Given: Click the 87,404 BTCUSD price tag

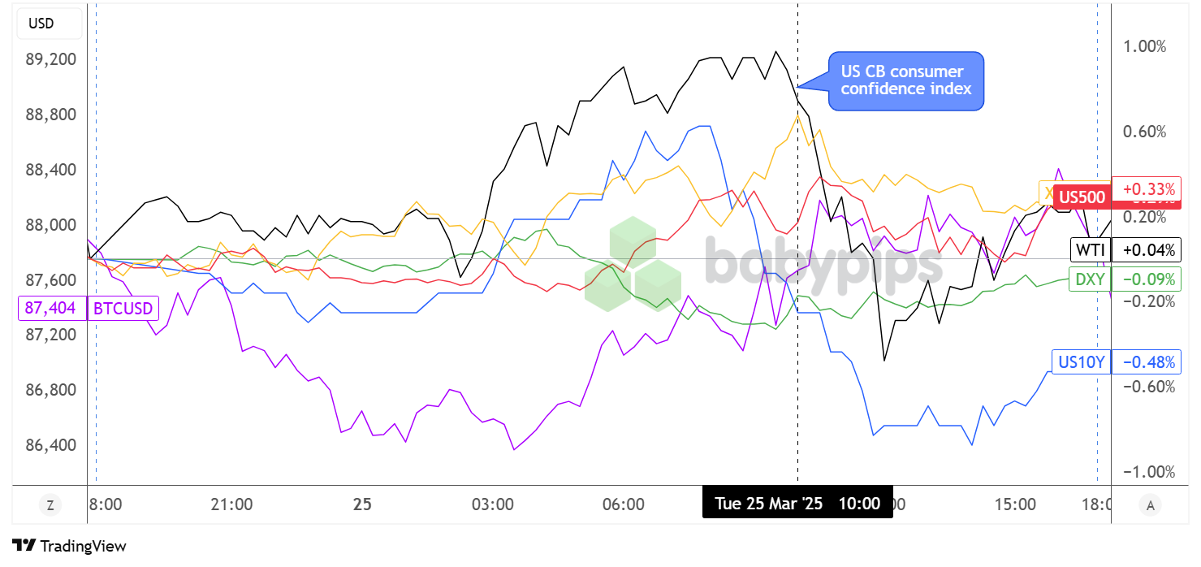Looking at the screenshot, I should coord(50,308).
